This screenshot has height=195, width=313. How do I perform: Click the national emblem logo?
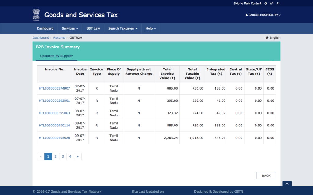coord(36,15)
